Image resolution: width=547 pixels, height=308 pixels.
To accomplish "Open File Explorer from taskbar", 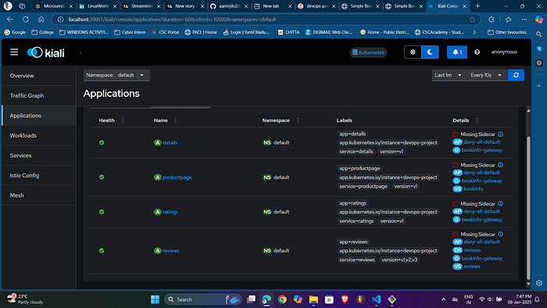I will (313, 299).
